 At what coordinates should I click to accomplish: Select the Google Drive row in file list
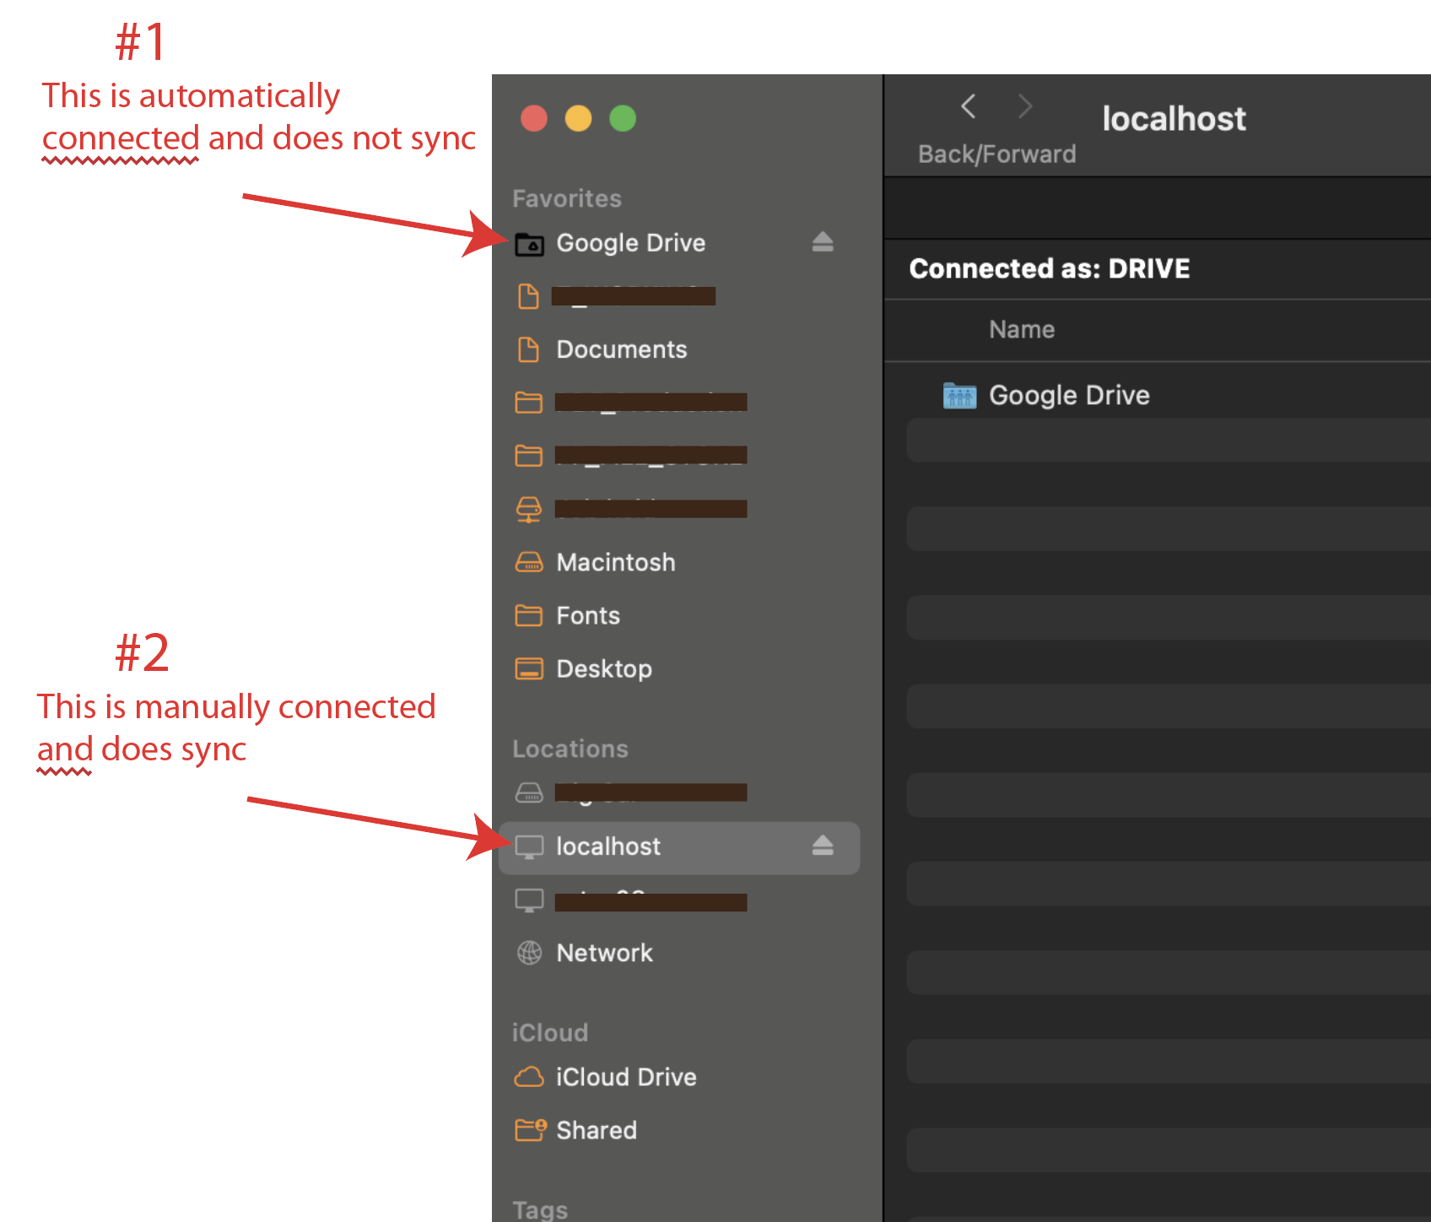(1169, 395)
